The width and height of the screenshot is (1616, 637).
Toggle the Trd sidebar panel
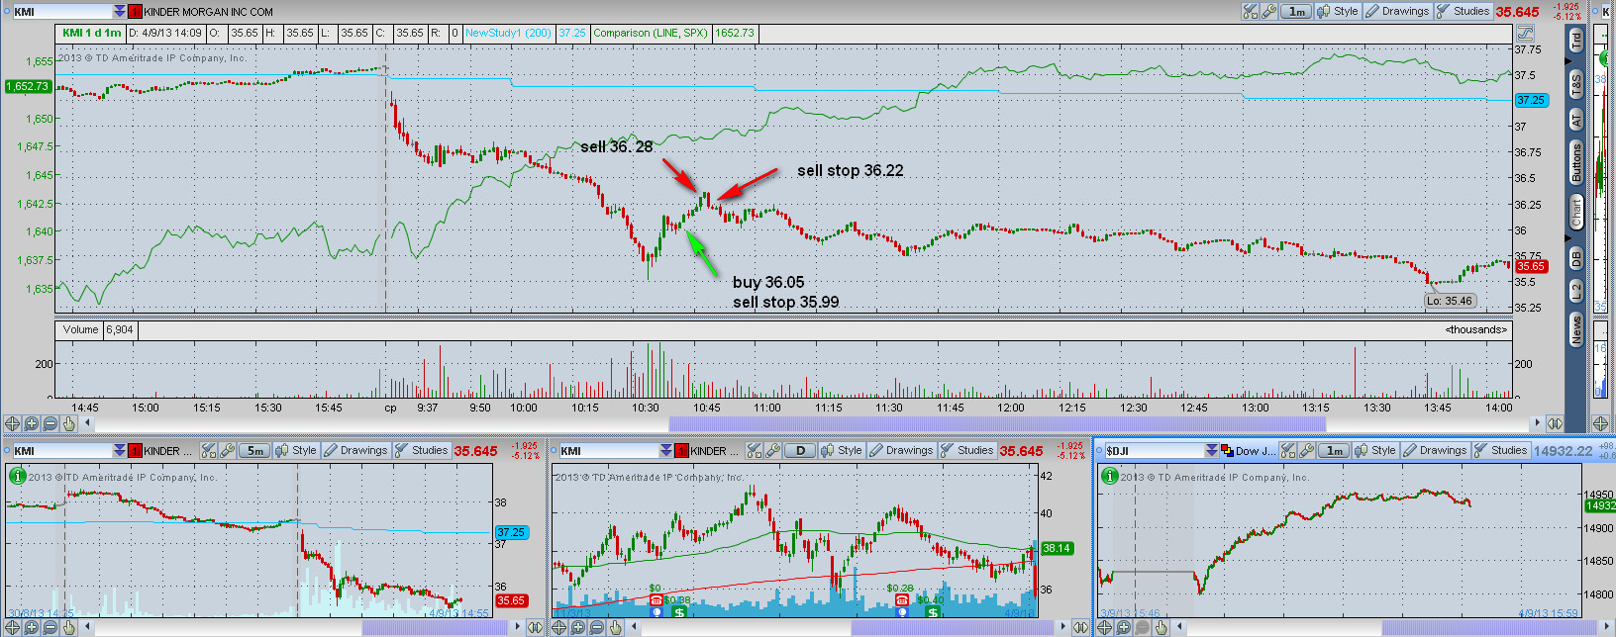(1575, 40)
